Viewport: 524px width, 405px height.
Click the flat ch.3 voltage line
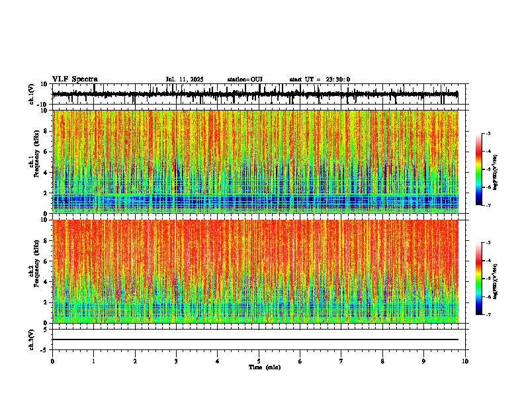(255, 339)
